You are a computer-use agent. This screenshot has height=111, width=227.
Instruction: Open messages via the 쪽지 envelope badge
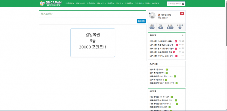point(152,28)
